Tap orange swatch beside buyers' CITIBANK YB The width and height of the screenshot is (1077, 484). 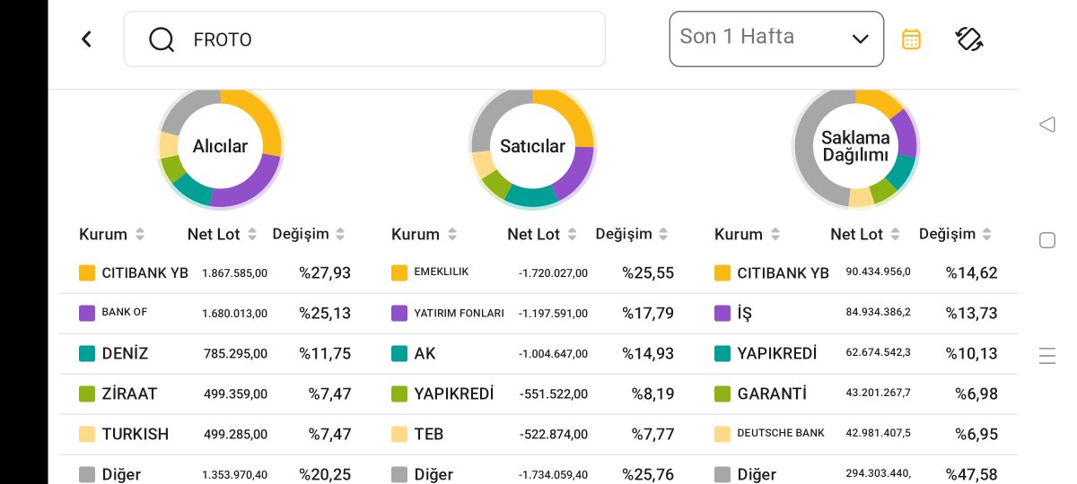point(87,272)
